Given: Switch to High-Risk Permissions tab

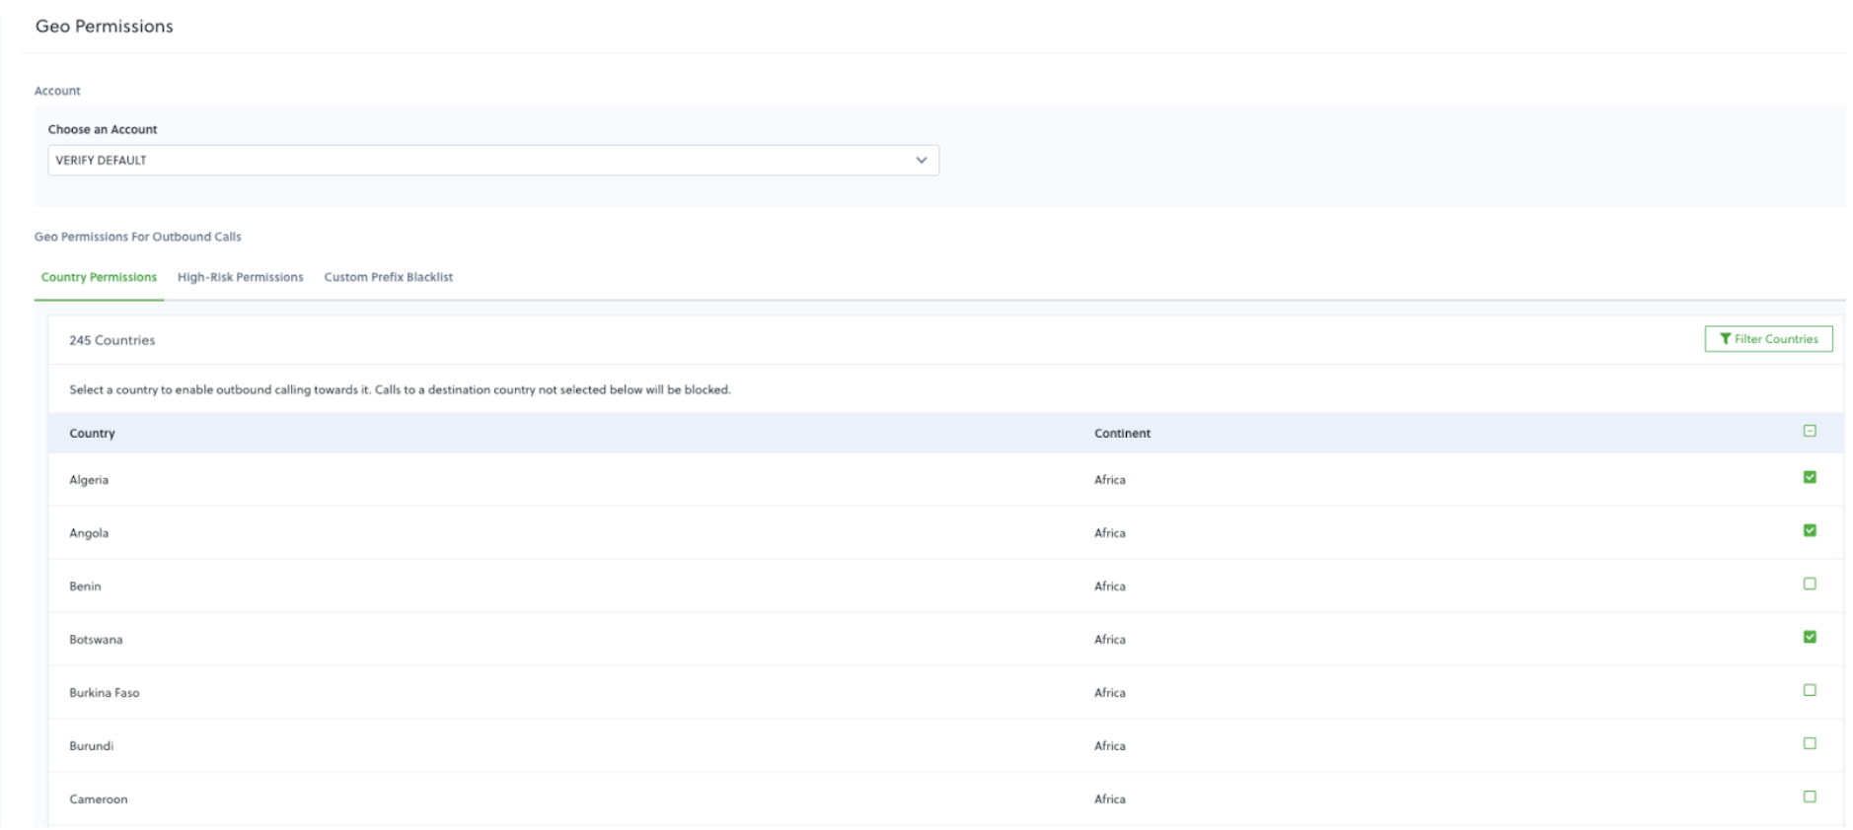Looking at the screenshot, I should (240, 277).
